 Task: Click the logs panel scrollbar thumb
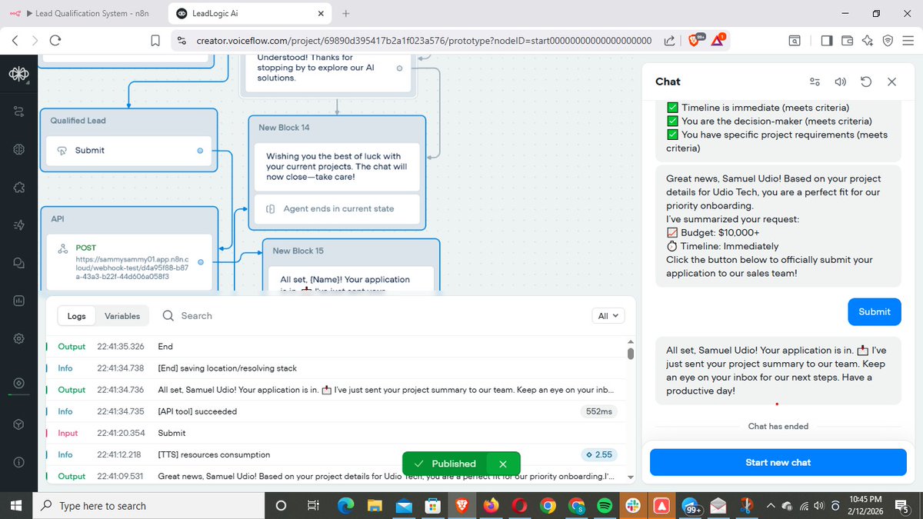pyautogui.click(x=631, y=354)
